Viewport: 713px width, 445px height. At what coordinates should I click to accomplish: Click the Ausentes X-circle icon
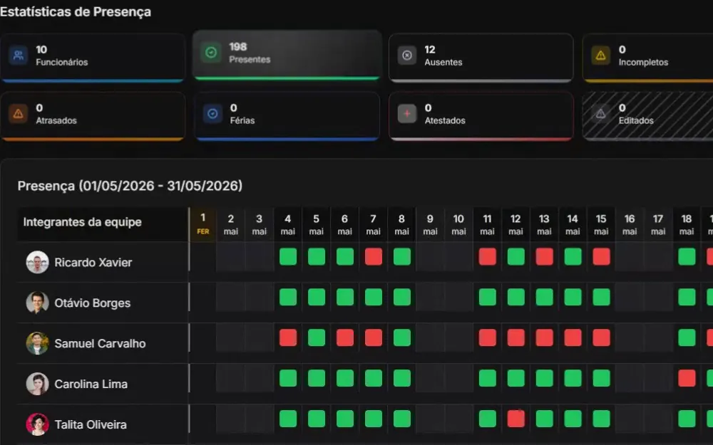[407, 56]
